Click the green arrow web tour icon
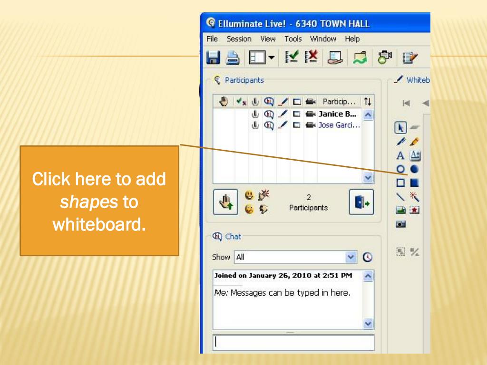 click(360, 58)
